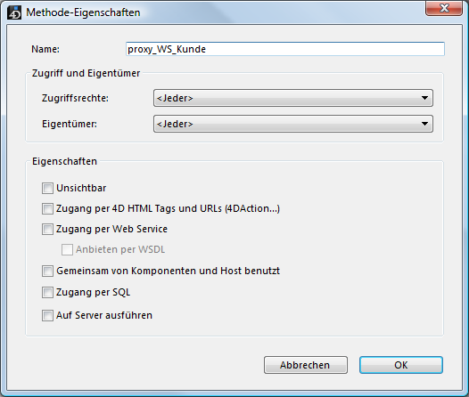469x397 pixels.
Task: Enable Zugang per SQL
Action: [47, 293]
